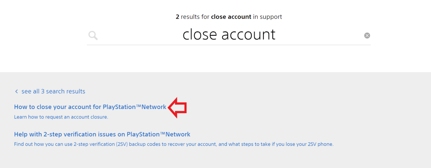Expand the full search results list
Viewport: 431px width, 168px height.
[x=53, y=91]
